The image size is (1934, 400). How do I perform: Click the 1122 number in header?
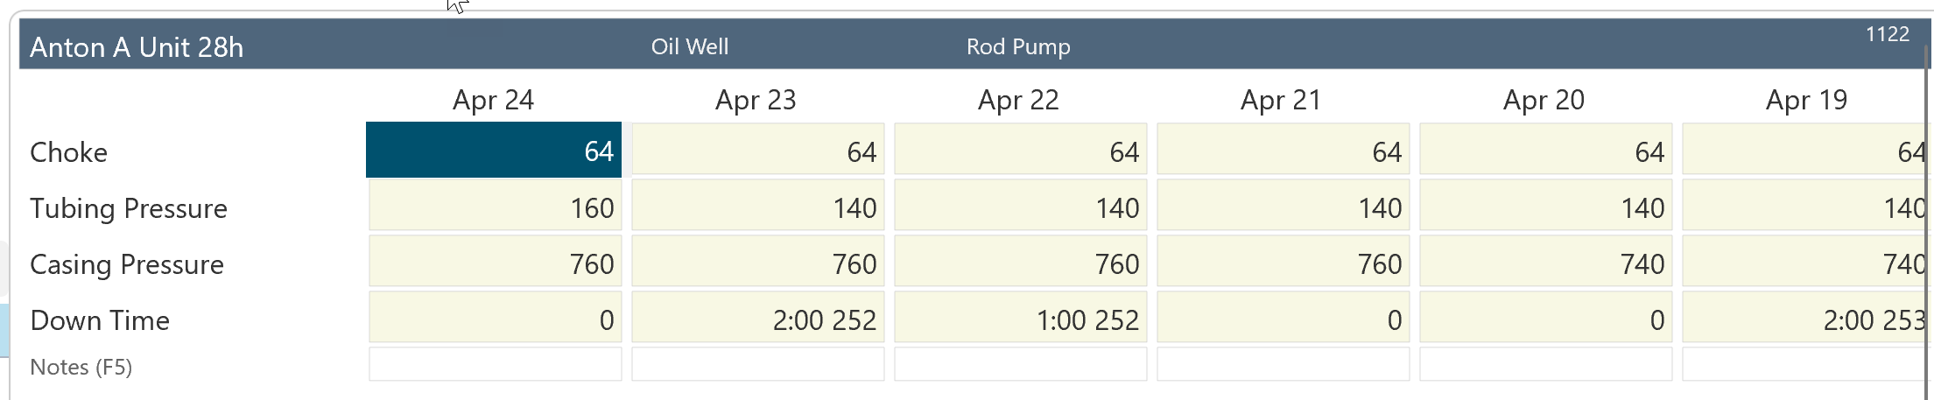1887,34
